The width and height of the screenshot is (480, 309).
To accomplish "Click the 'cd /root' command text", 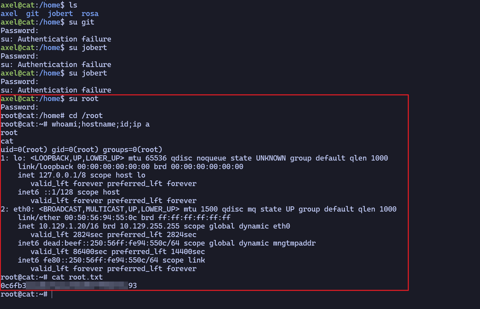I will [x=85, y=116].
